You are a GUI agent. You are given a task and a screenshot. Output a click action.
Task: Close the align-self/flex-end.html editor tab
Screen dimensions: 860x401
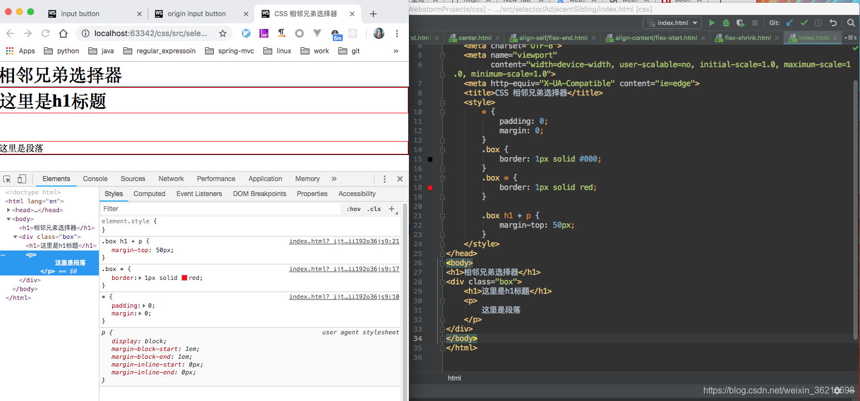(594, 38)
